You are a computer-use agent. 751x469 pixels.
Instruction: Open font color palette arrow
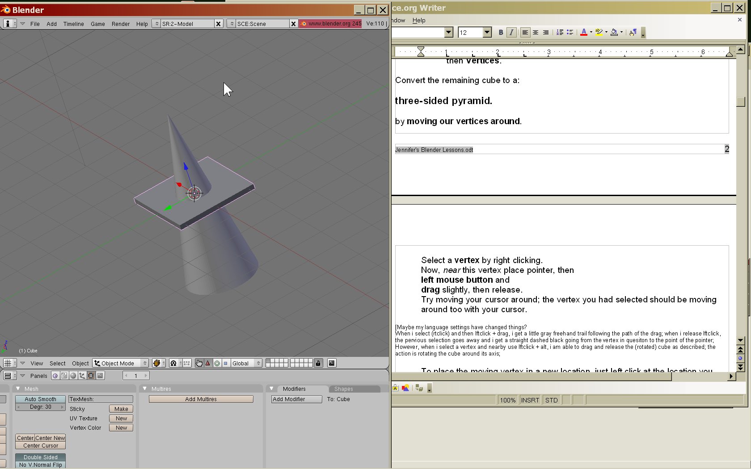pyautogui.click(x=591, y=32)
